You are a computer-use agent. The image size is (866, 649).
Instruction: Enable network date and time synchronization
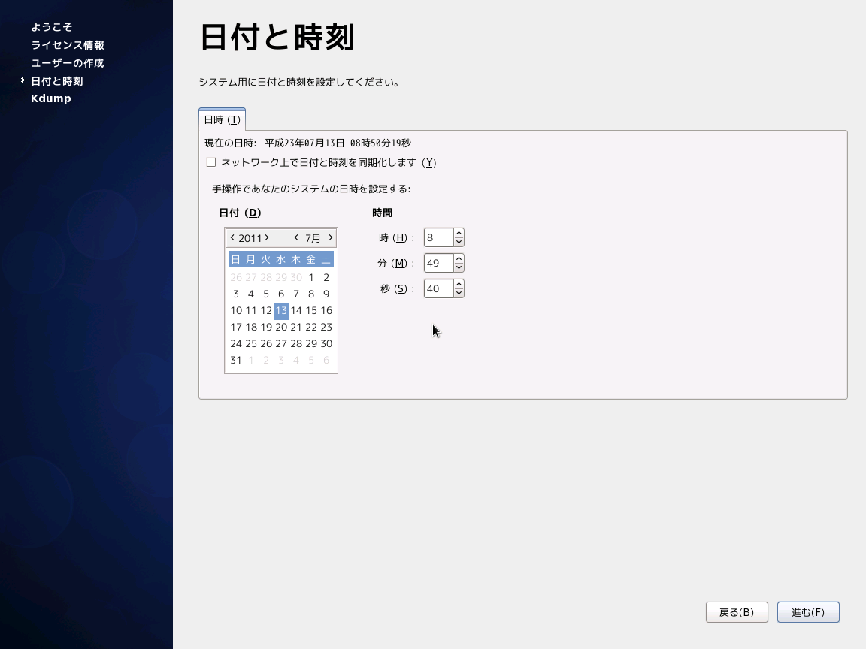pos(211,162)
